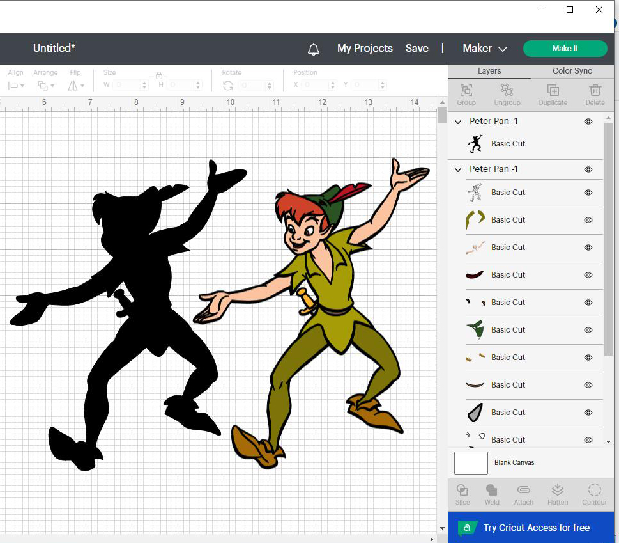Click Try Cricut Access for free banner

coord(531,527)
